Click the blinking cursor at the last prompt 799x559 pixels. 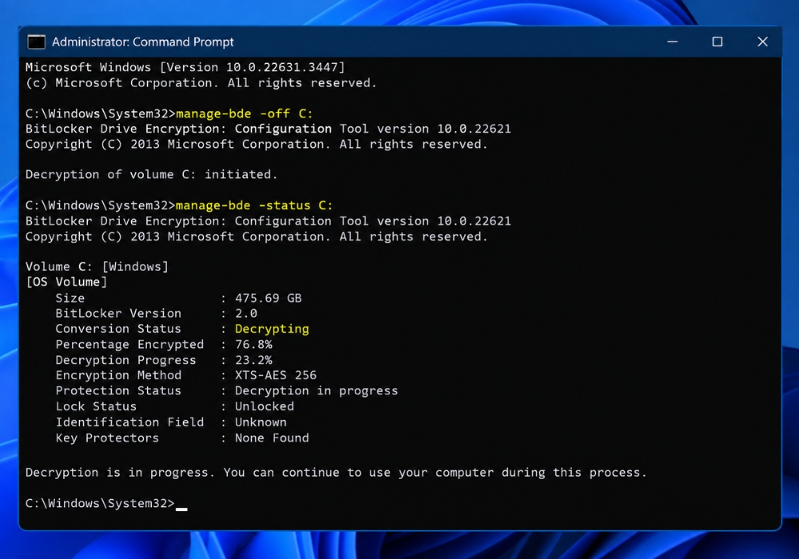[x=181, y=509]
